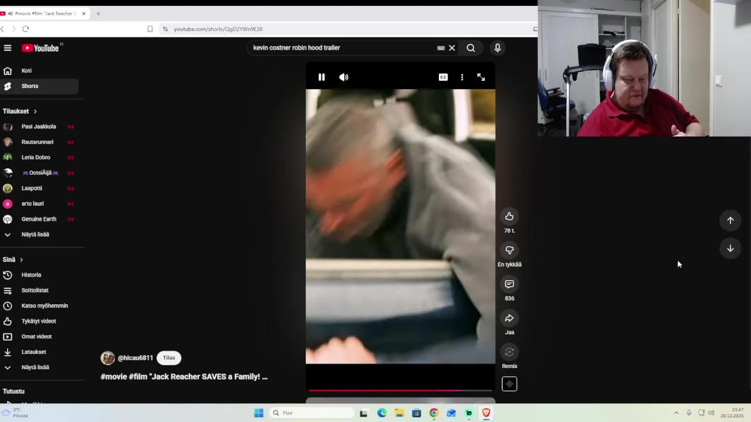Open the Windows Start menu
Image resolution: width=751 pixels, height=422 pixels.
point(259,413)
